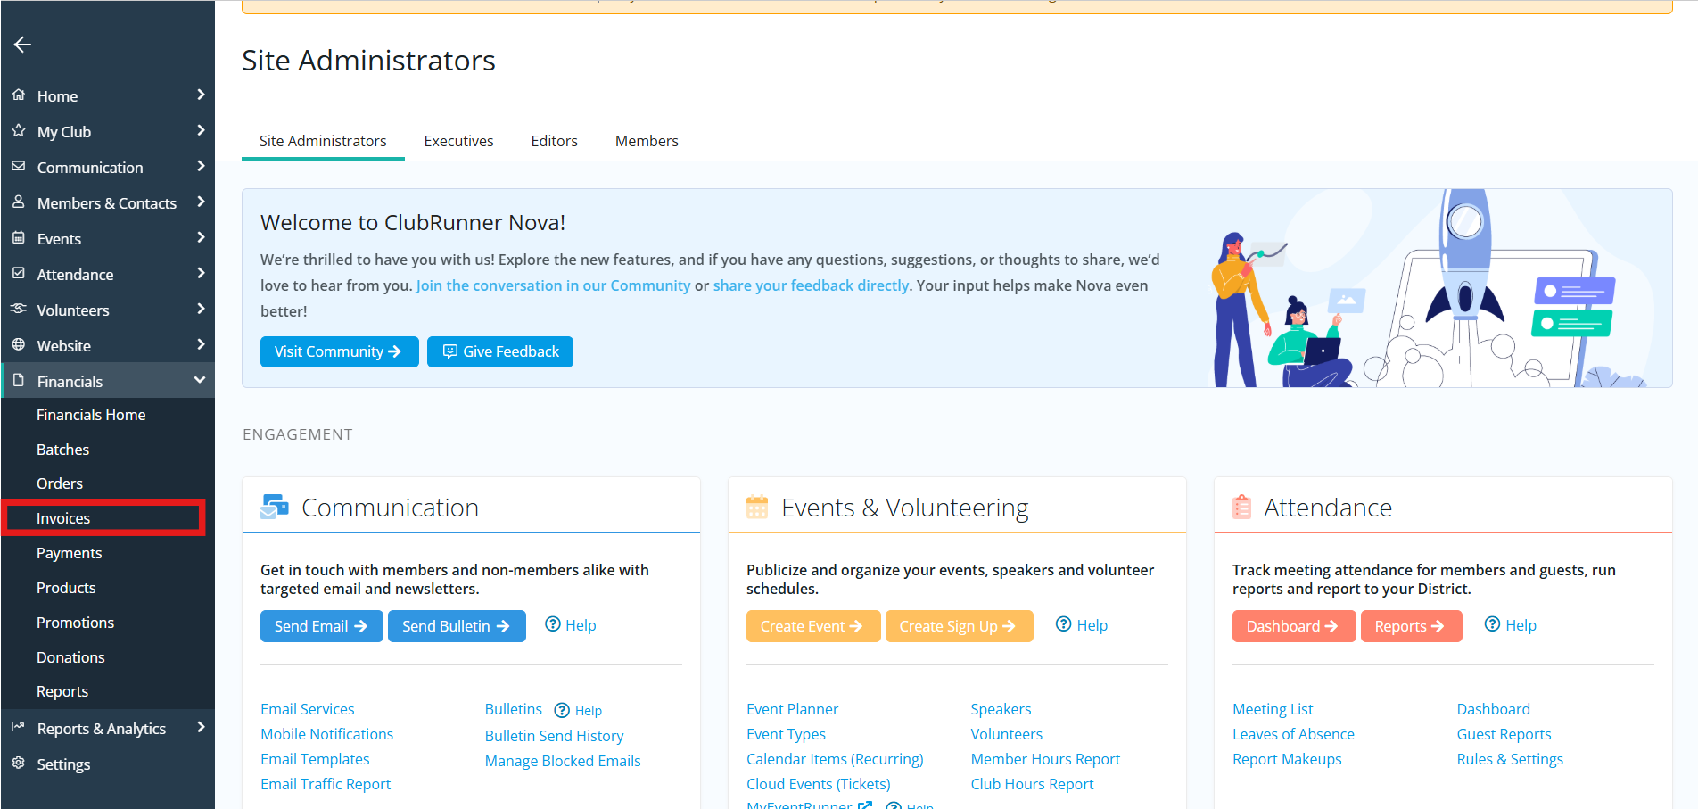Expand the Volunteers submenu arrow

click(x=201, y=310)
